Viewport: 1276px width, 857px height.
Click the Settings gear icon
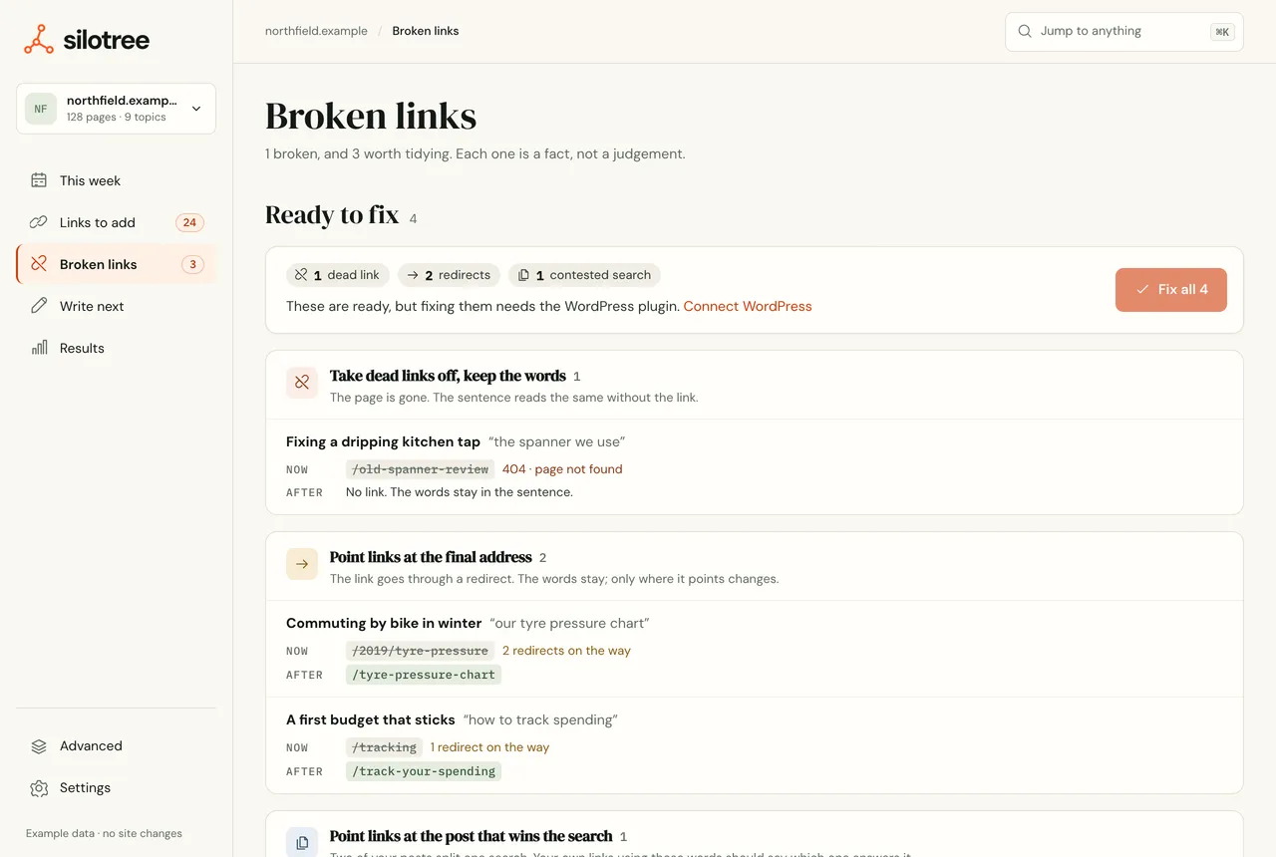(x=39, y=787)
